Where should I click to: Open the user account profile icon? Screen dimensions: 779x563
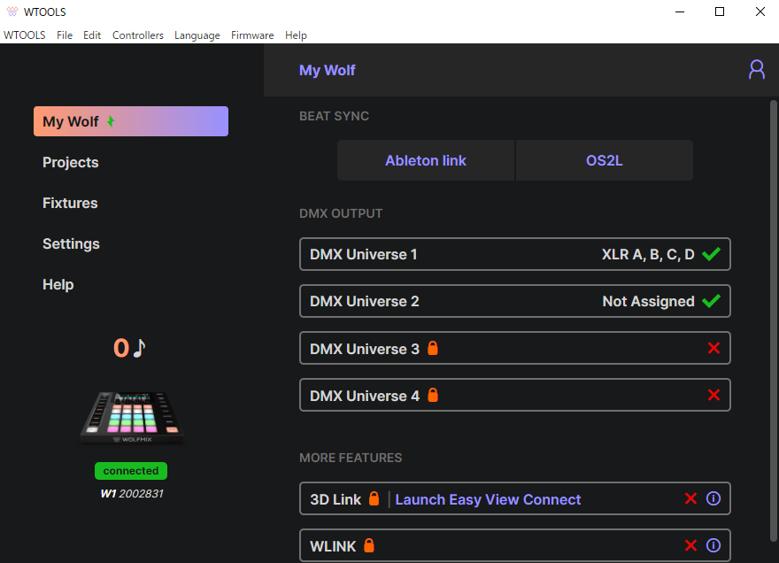756,70
